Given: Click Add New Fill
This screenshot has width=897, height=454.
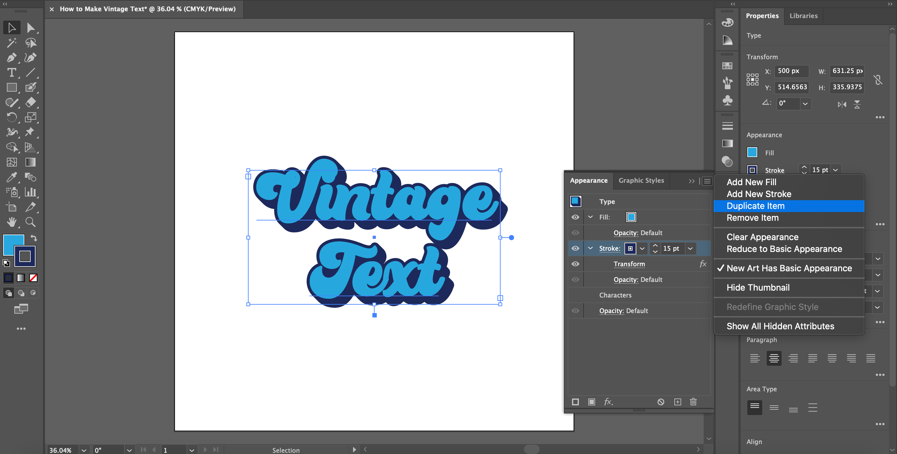Looking at the screenshot, I should (x=751, y=182).
